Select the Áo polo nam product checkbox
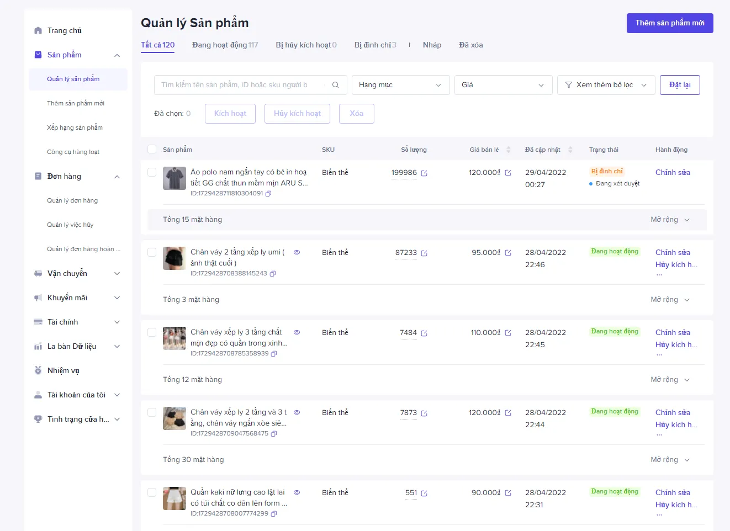 pyautogui.click(x=152, y=172)
